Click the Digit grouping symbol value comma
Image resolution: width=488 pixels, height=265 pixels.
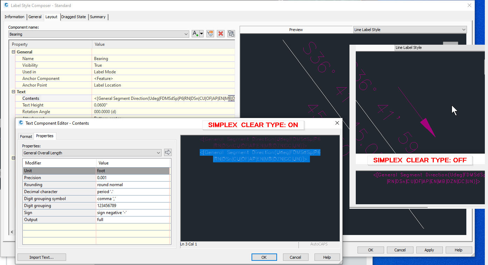pos(107,199)
